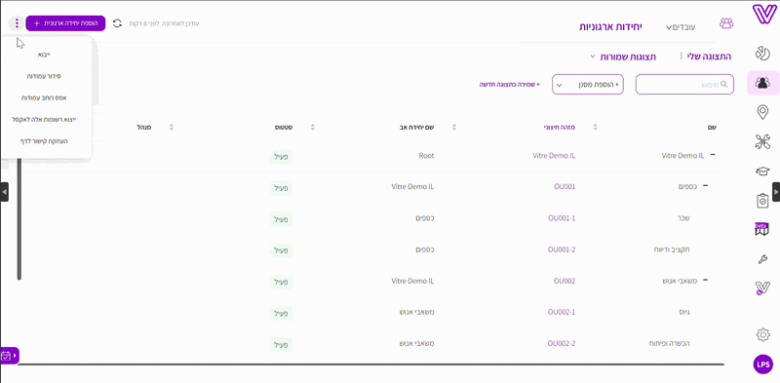Open the purple calendar widget tab at bottom left

(x=9, y=356)
